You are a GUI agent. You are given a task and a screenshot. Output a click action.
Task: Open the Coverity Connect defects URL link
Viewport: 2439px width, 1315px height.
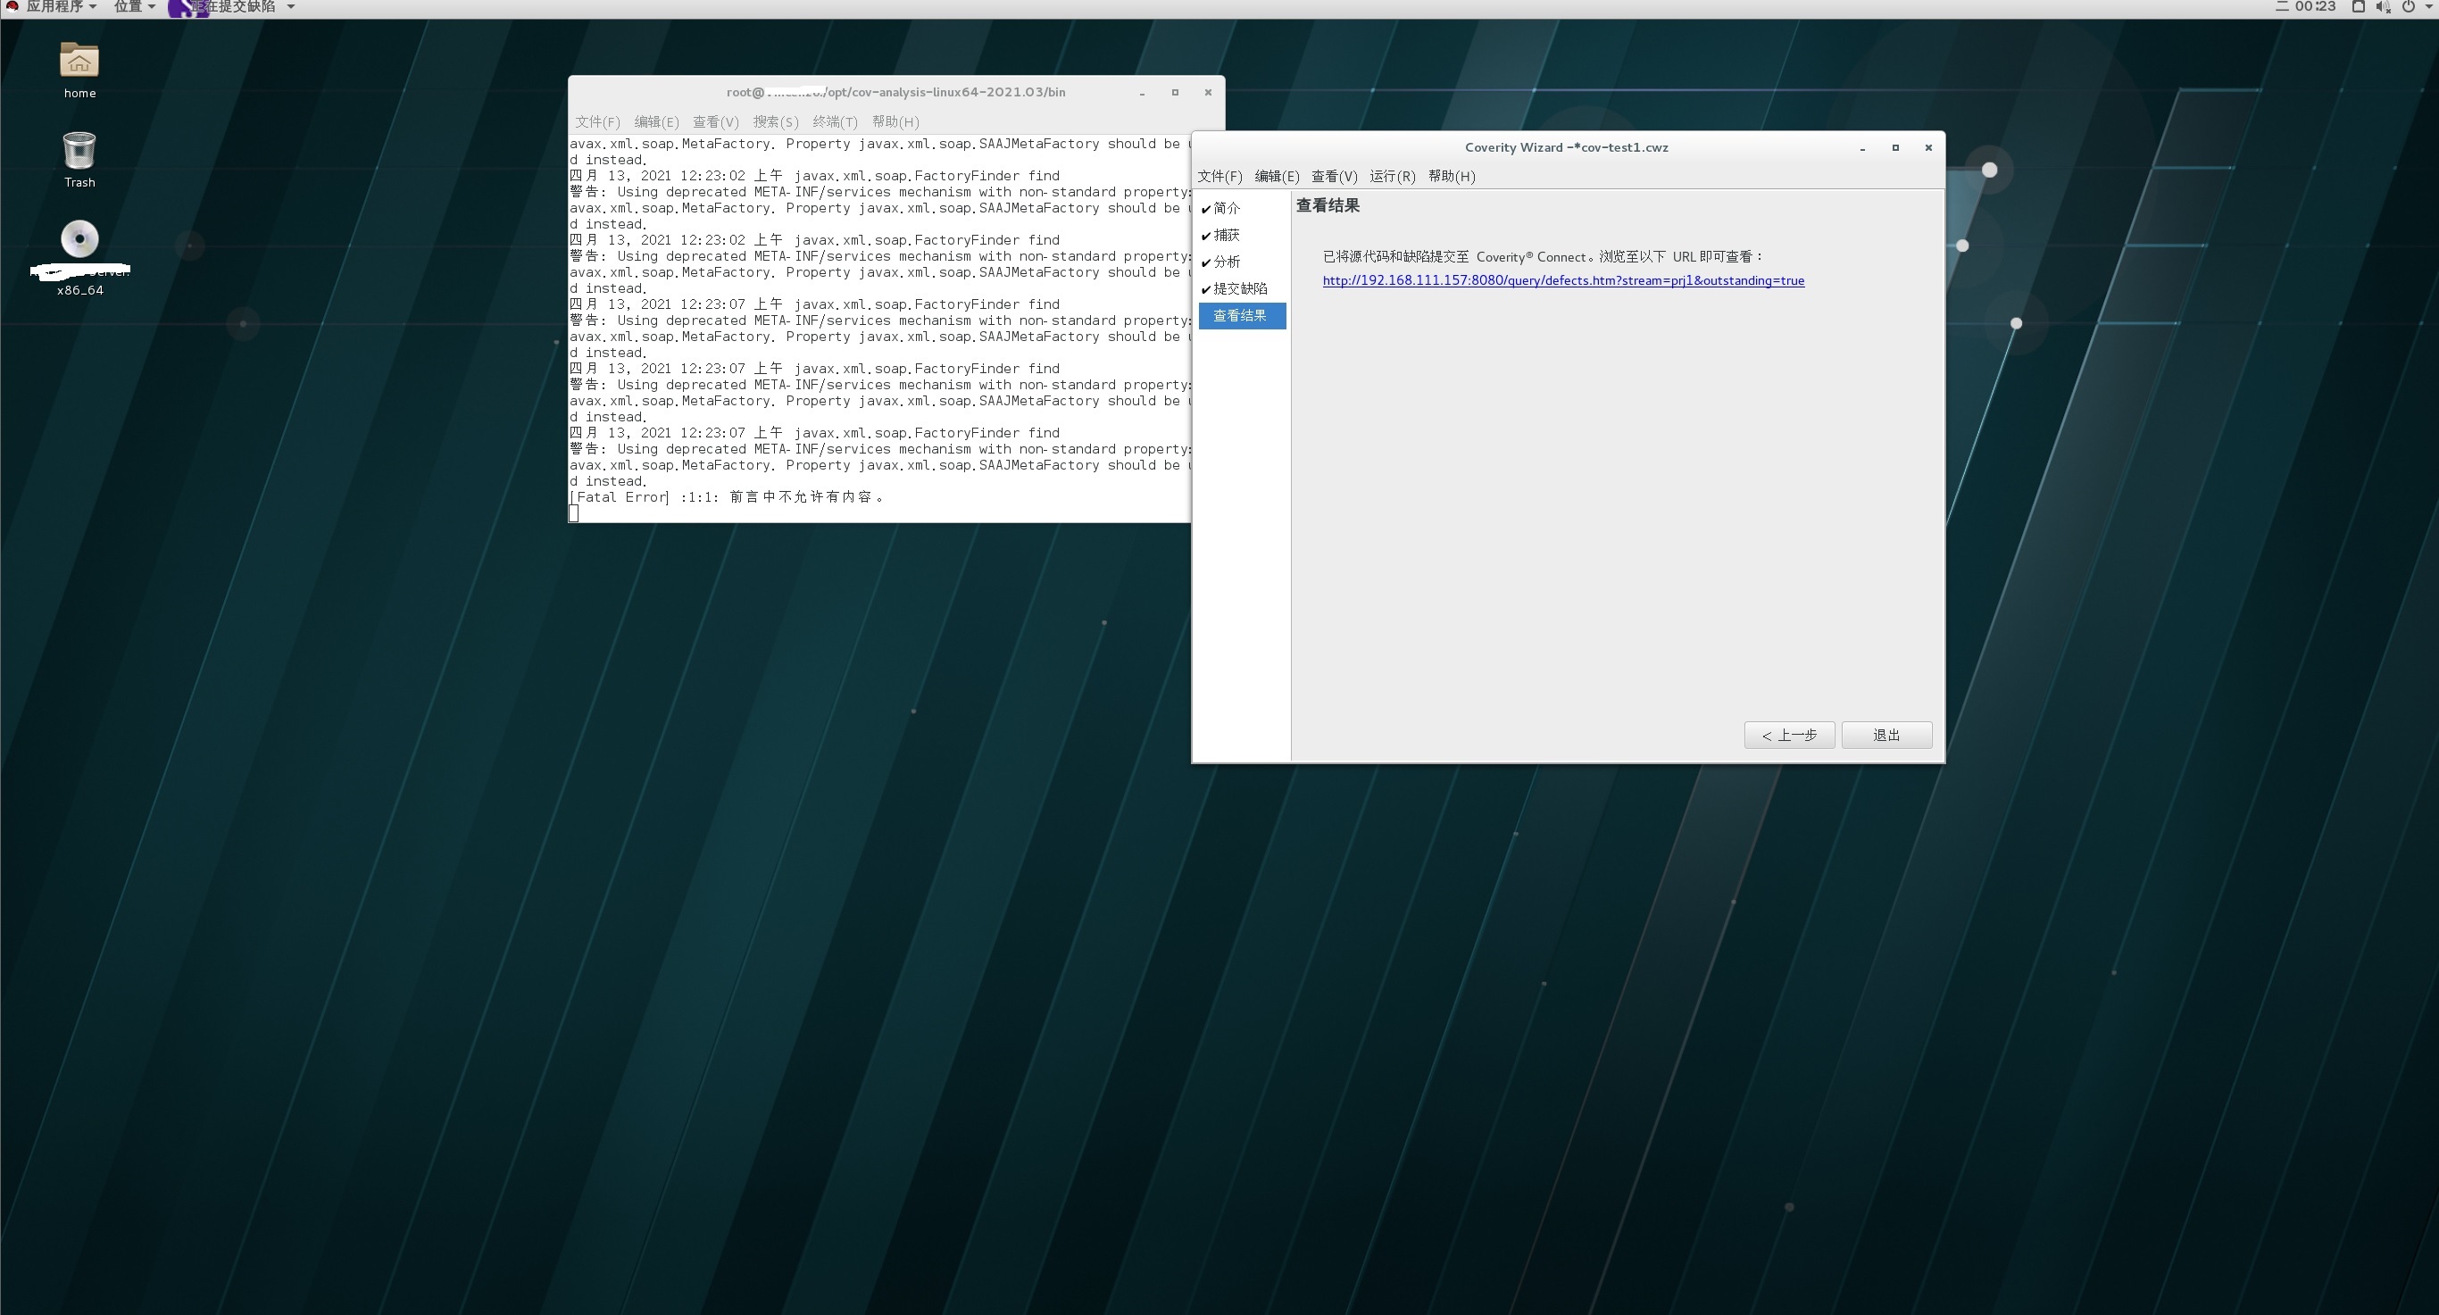(x=1563, y=280)
